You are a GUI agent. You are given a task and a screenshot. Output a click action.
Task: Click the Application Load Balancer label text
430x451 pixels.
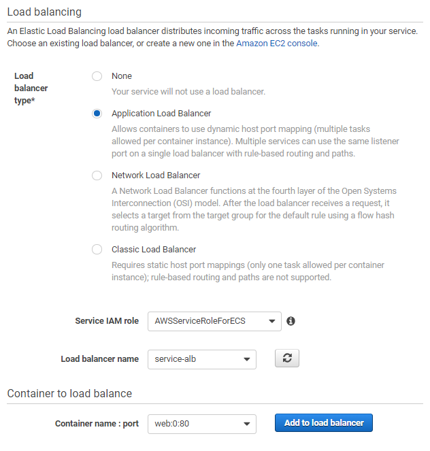tap(161, 114)
